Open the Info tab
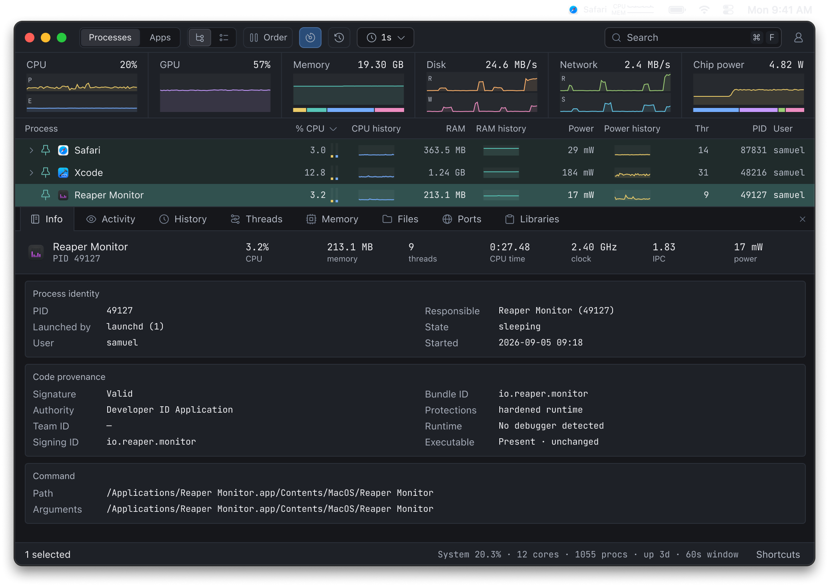Image resolution: width=829 pixels, height=587 pixels. click(x=47, y=219)
